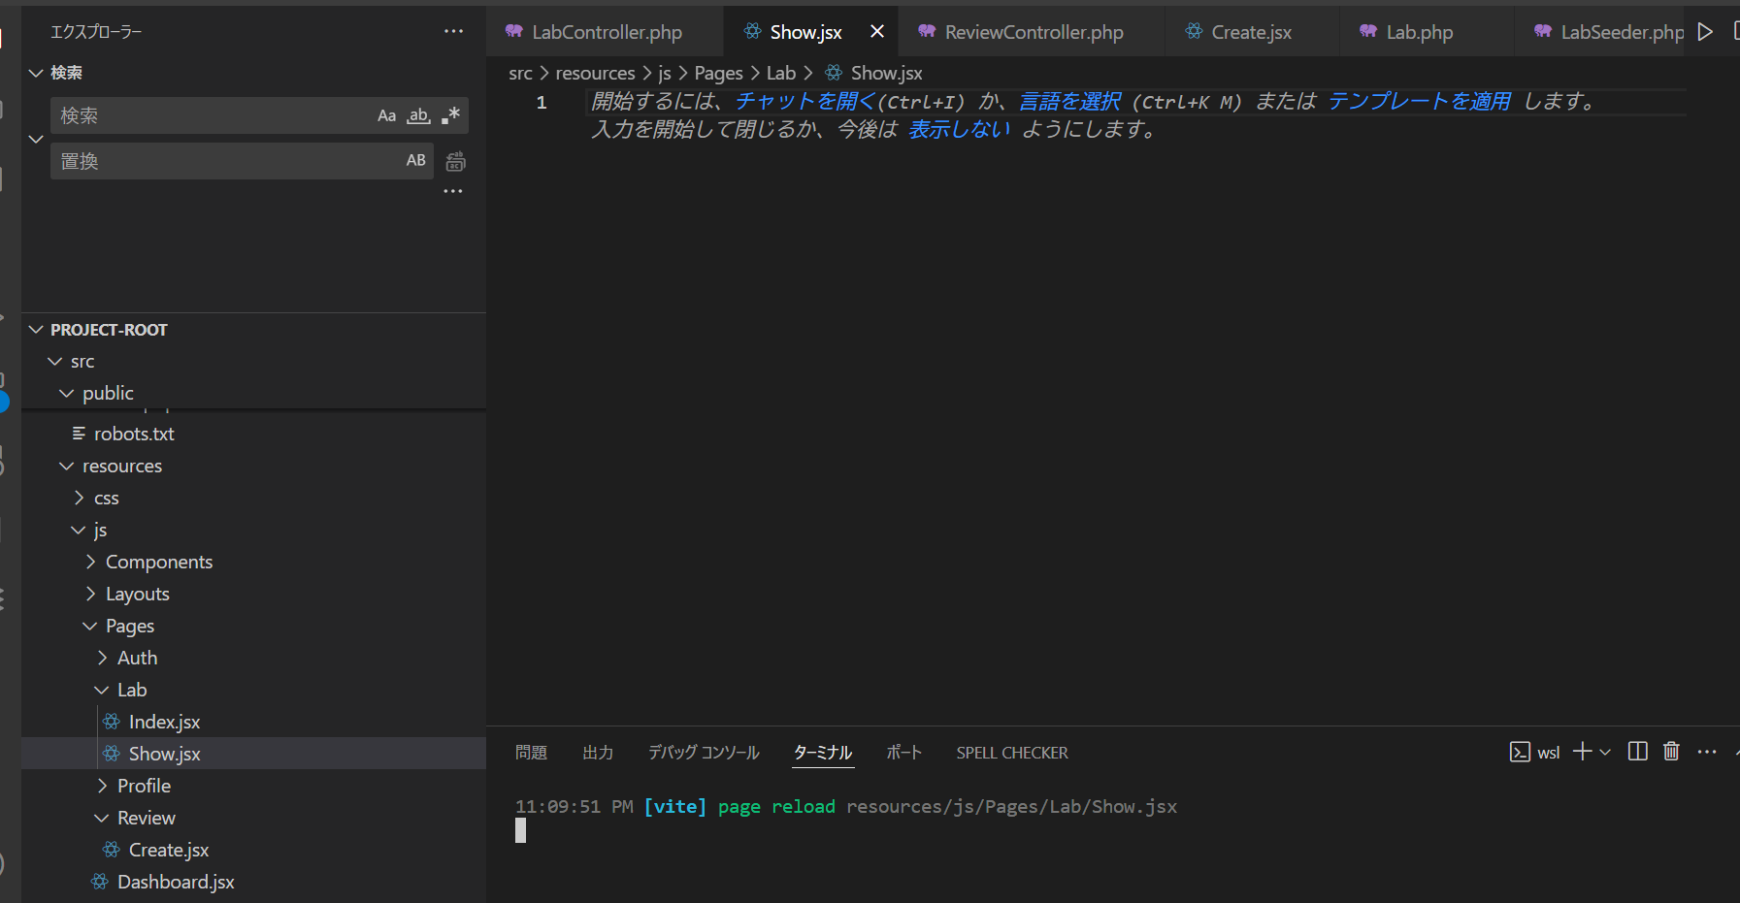Image resolution: width=1740 pixels, height=903 pixels.
Task: Open terminal panel more actions menu
Action: 1707,752
